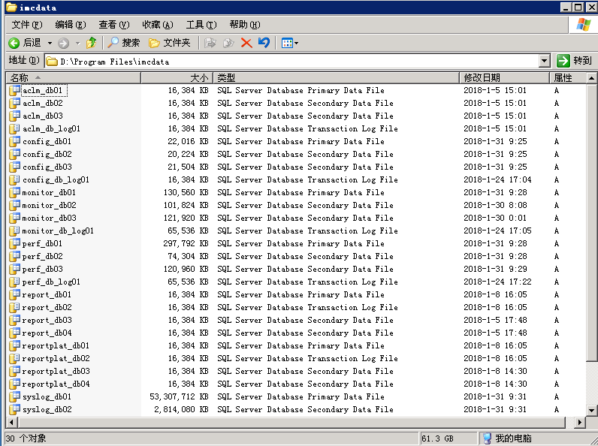
Task: Select the perf_db_log01 log file icon
Action: [x=14, y=282]
